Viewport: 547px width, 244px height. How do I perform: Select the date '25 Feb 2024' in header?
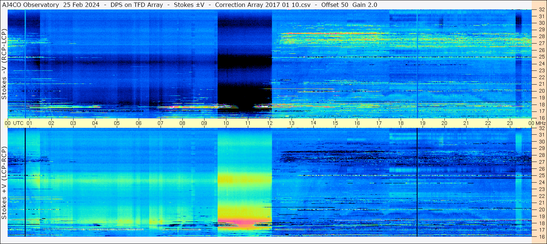(81, 5)
